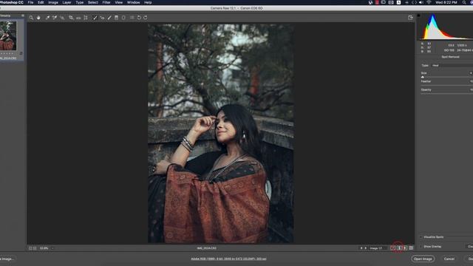Screen dimensions: 473x266
Task: Adjust the Size slider handle
Action: pos(422,77)
